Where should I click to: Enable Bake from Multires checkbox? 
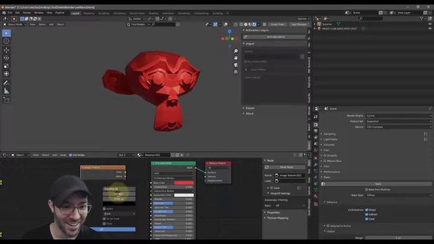click(x=366, y=190)
